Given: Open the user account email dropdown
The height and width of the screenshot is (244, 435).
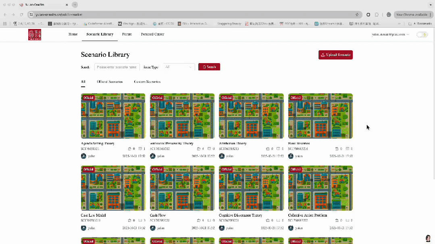Looking at the screenshot, I should pos(390,35).
